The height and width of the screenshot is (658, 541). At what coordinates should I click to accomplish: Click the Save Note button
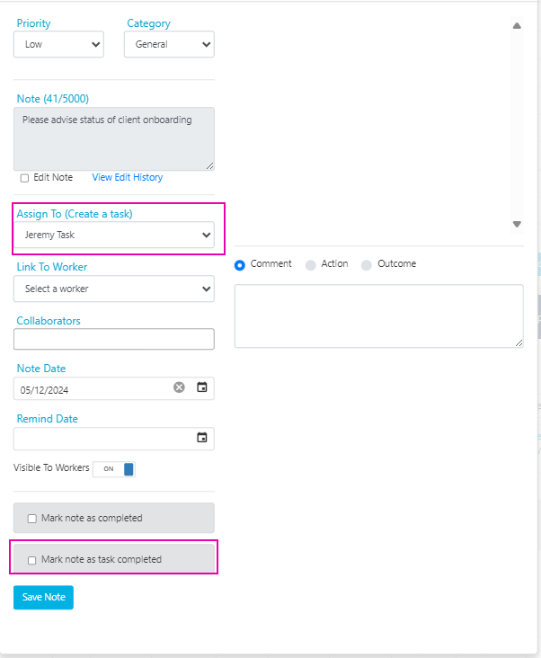[43, 597]
